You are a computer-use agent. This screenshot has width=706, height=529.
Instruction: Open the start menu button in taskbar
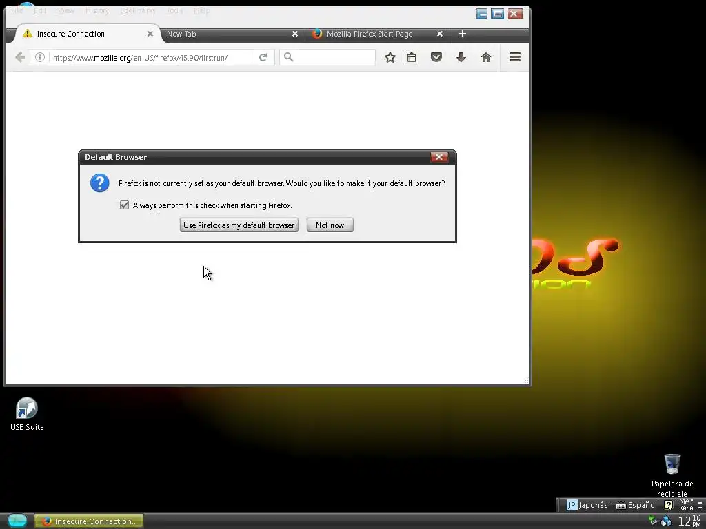point(17,521)
